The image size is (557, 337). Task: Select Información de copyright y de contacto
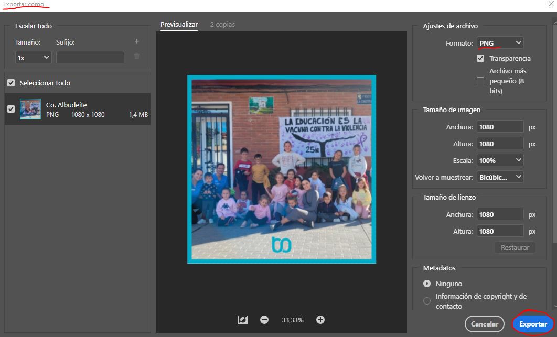coord(426,300)
